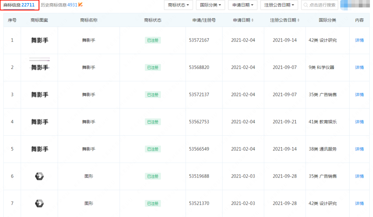Click the 商标状态 column header
This screenshot has width=373, height=217.
coord(153,20)
